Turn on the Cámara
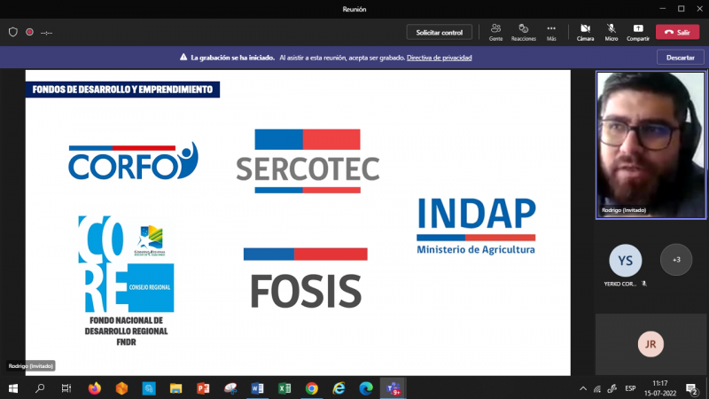 [x=585, y=33]
